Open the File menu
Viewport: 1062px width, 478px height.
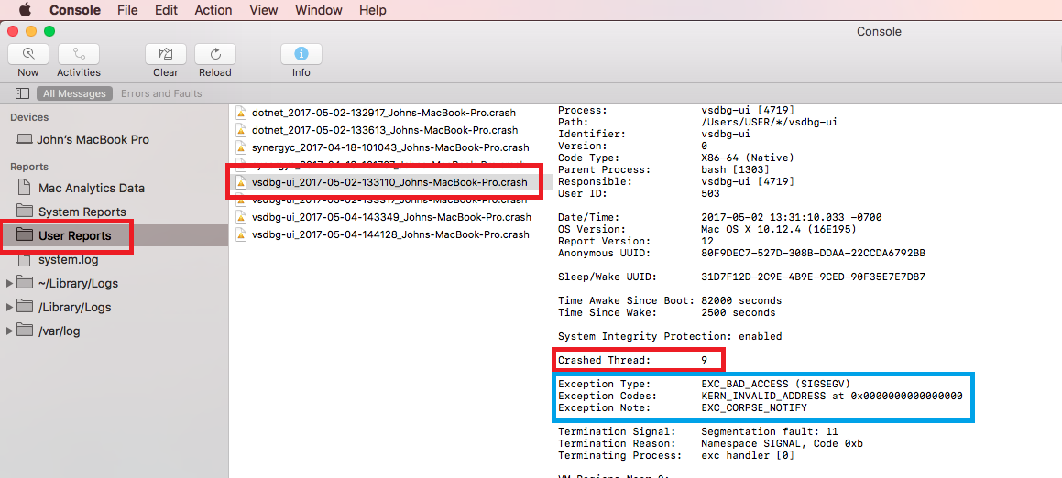[127, 10]
